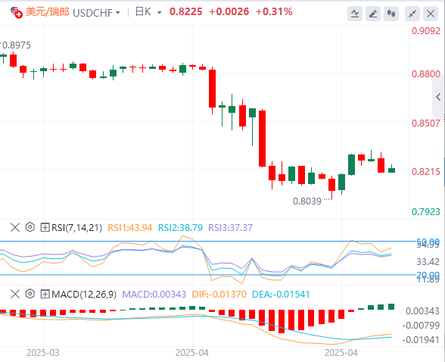The height and width of the screenshot is (362, 445).
Task: Open the indicator line chart tool
Action: pyautogui.click(x=355, y=14)
